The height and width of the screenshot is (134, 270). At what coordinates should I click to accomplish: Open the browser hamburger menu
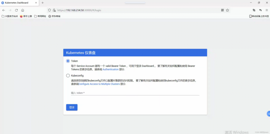point(267,10)
